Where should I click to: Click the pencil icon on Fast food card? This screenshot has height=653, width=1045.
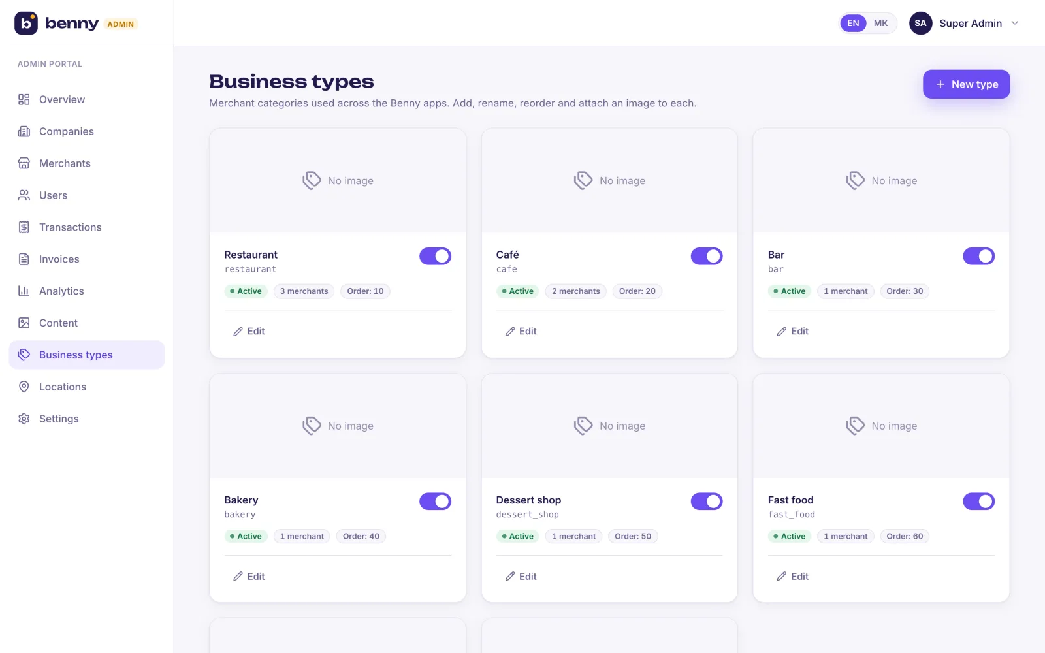782,577
